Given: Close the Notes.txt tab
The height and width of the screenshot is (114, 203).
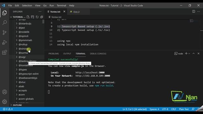Looking at the screenshot, I should (x=64, y=12).
